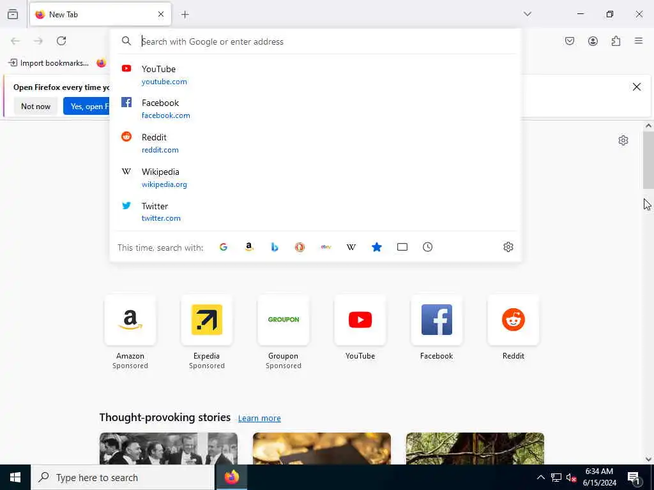Open the Windows notification center

point(634,477)
